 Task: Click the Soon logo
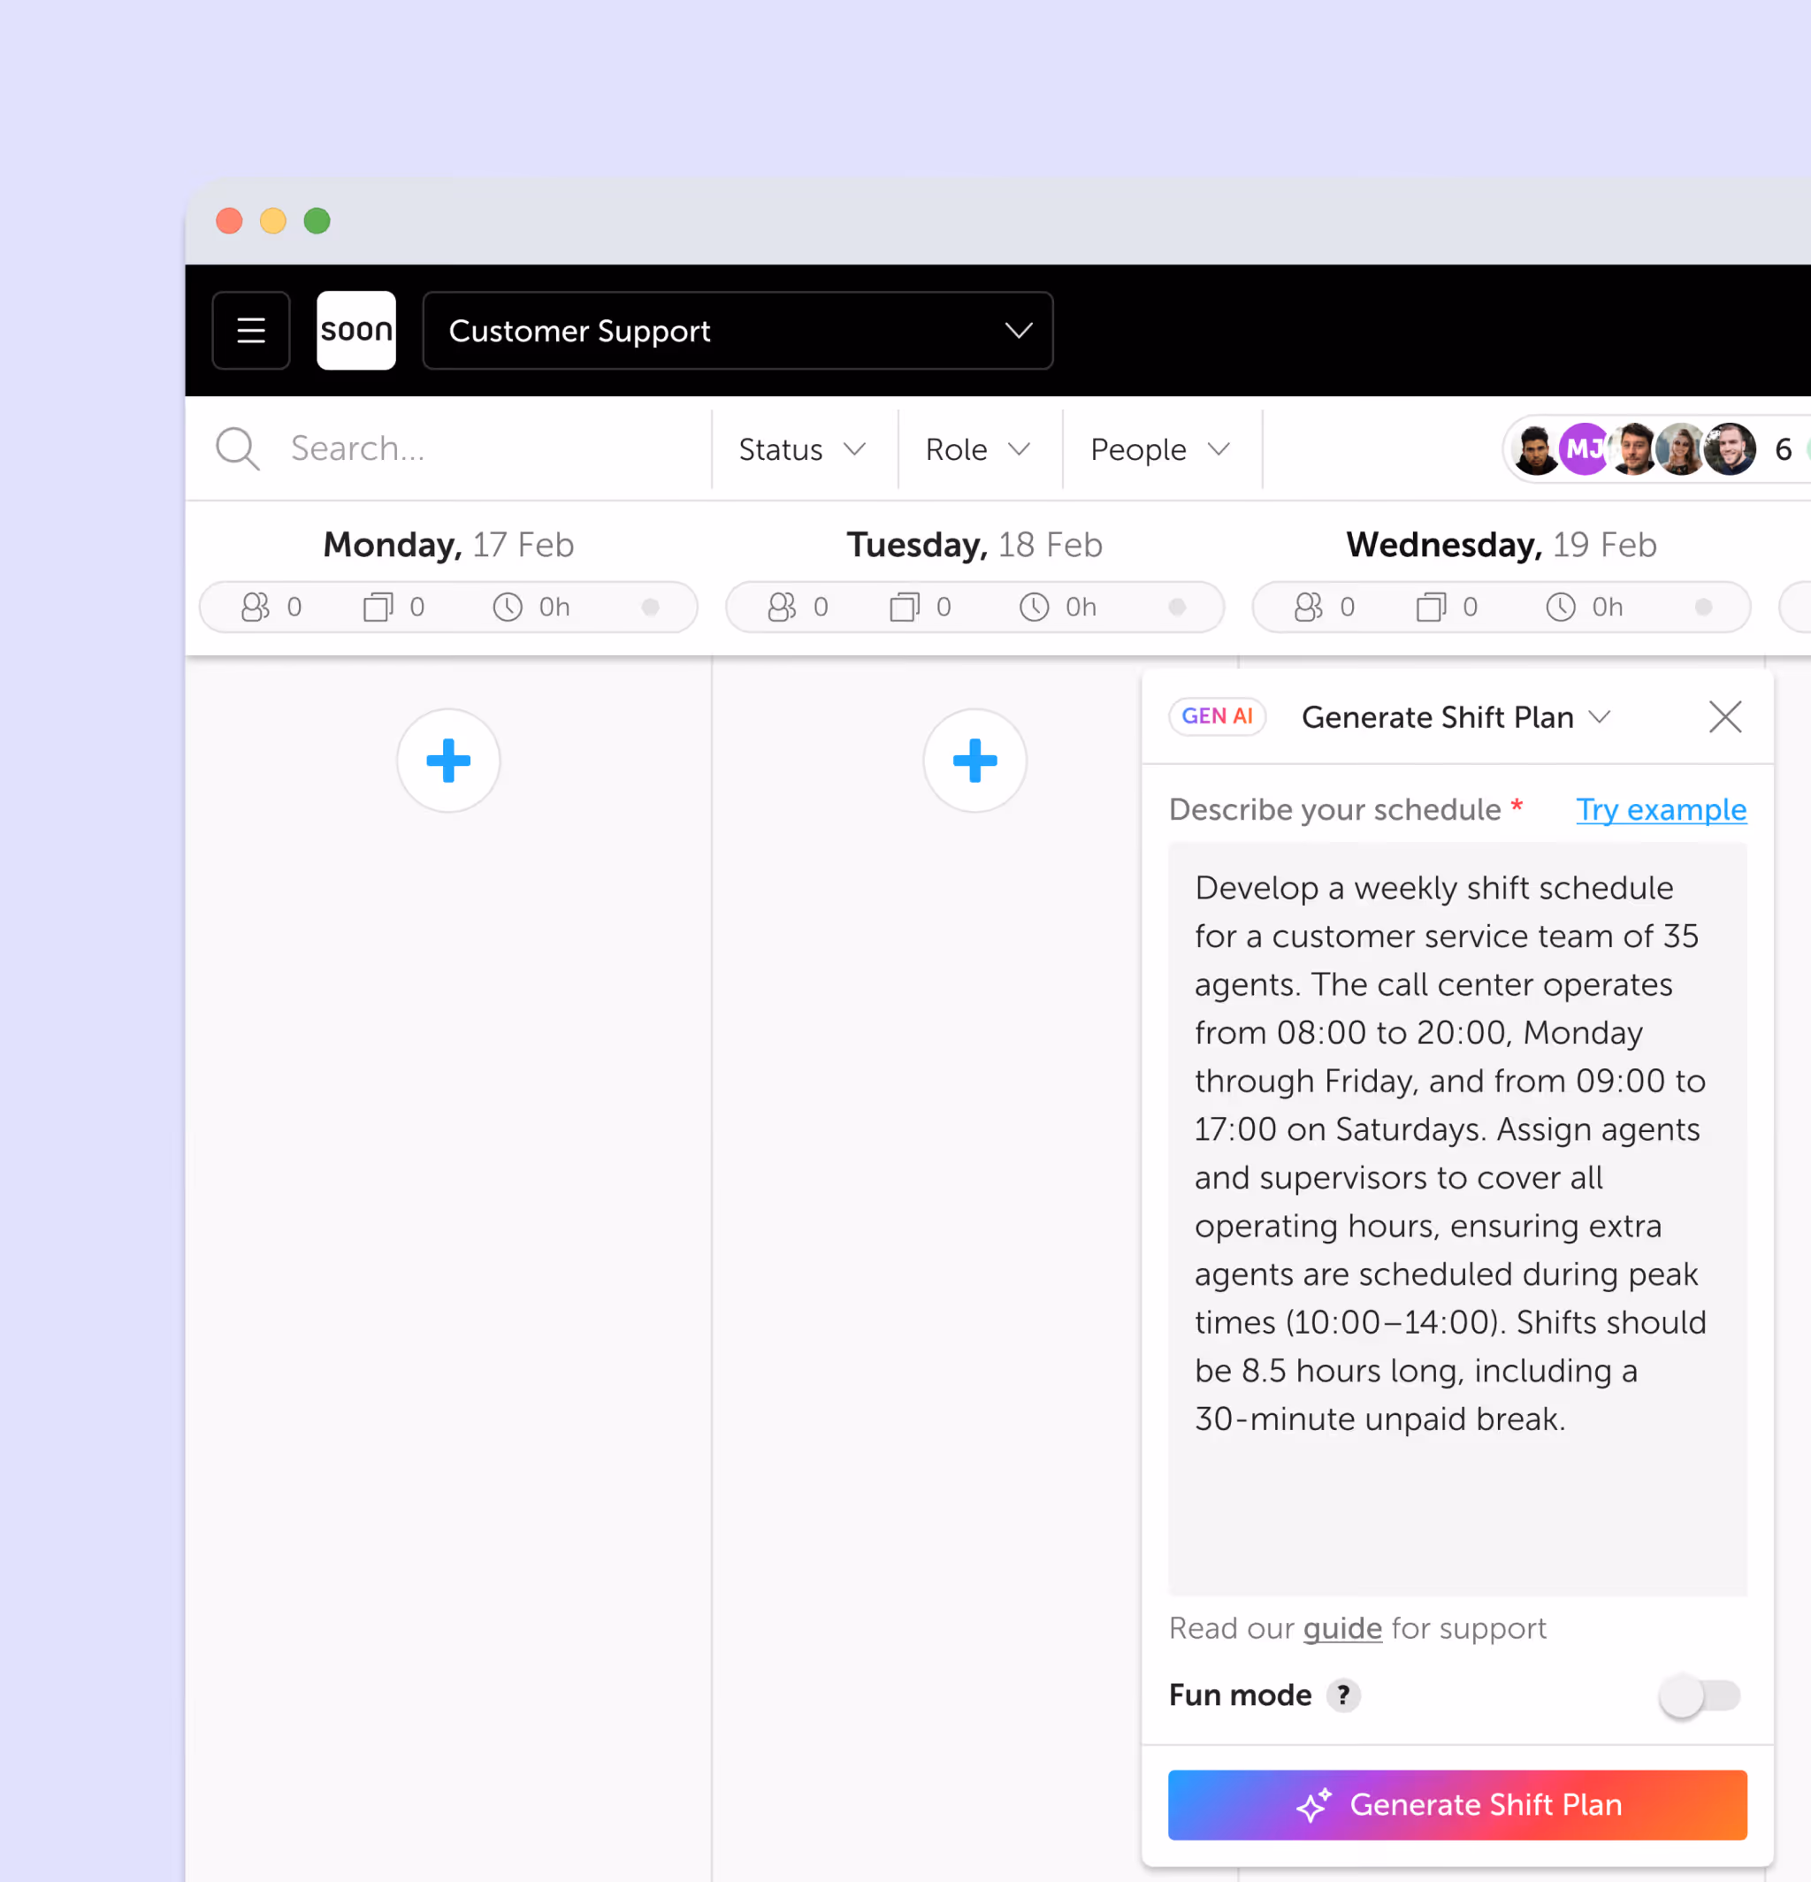coord(356,330)
